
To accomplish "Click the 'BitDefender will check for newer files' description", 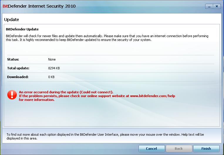I will pyautogui.click(x=107, y=38).
